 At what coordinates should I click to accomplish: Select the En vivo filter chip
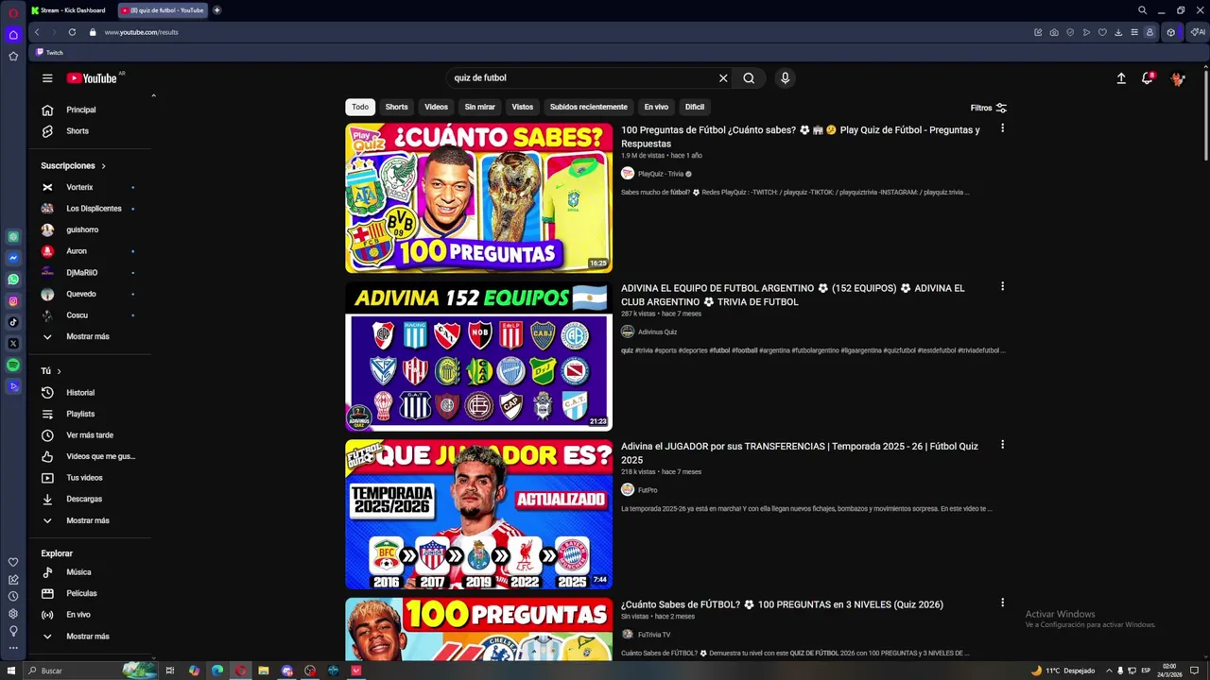coord(656,107)
